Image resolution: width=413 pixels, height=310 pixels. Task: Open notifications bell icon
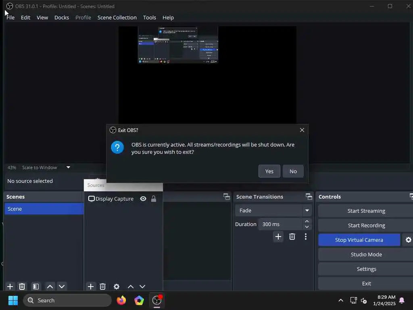402,300
